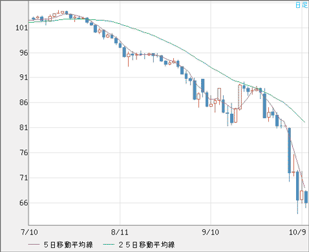309x252 pixels.
Task: Click the 96 y-axis price label
Action: (x=23, y=53)
